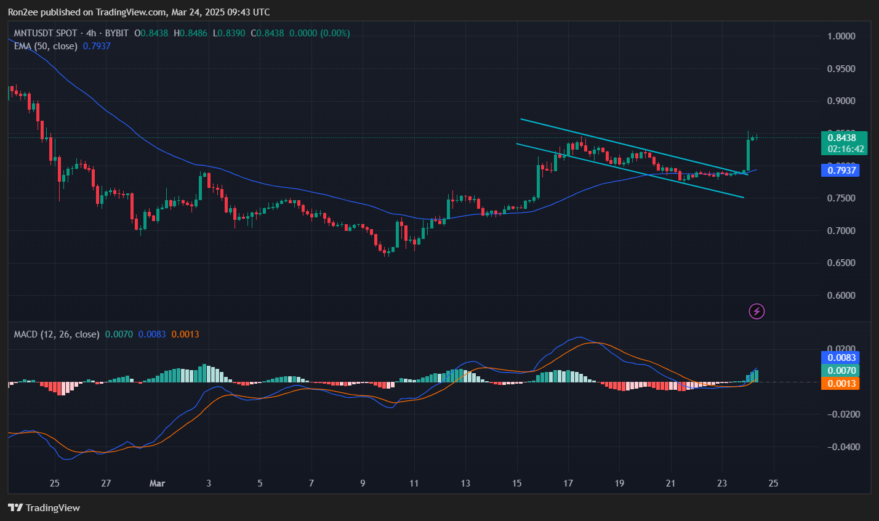Click the publish header text by Ron2ee
Screen dimensions: 879x521
pyautogui.click(x=138, y=12)
